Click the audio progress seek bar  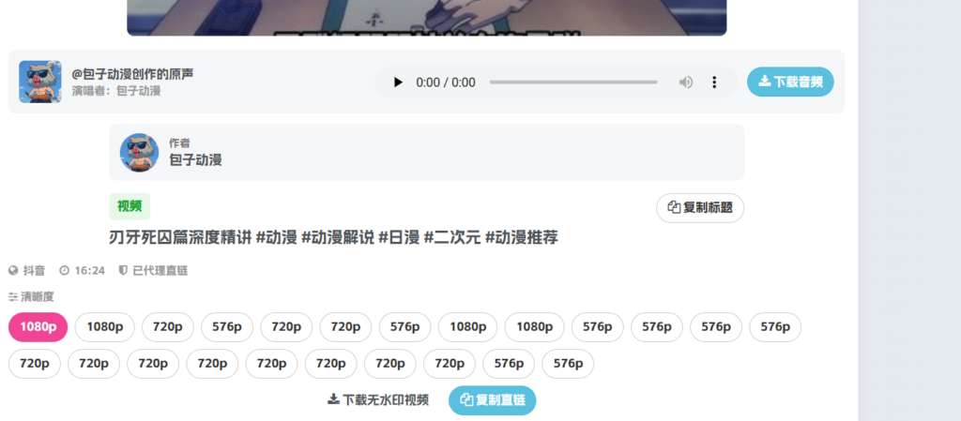coord(573,82)
